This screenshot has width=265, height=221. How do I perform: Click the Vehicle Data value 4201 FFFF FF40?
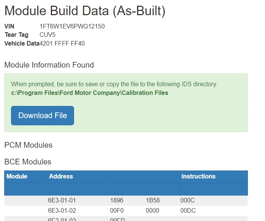(62, 43)
